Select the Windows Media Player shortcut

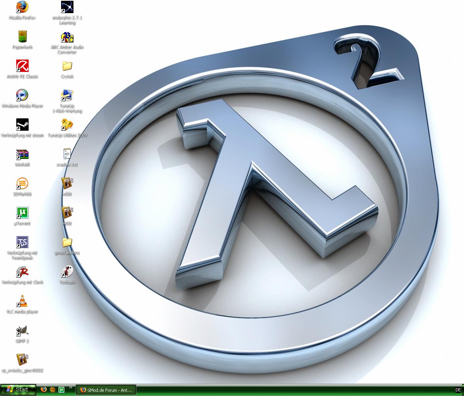[x=22, y=96]
